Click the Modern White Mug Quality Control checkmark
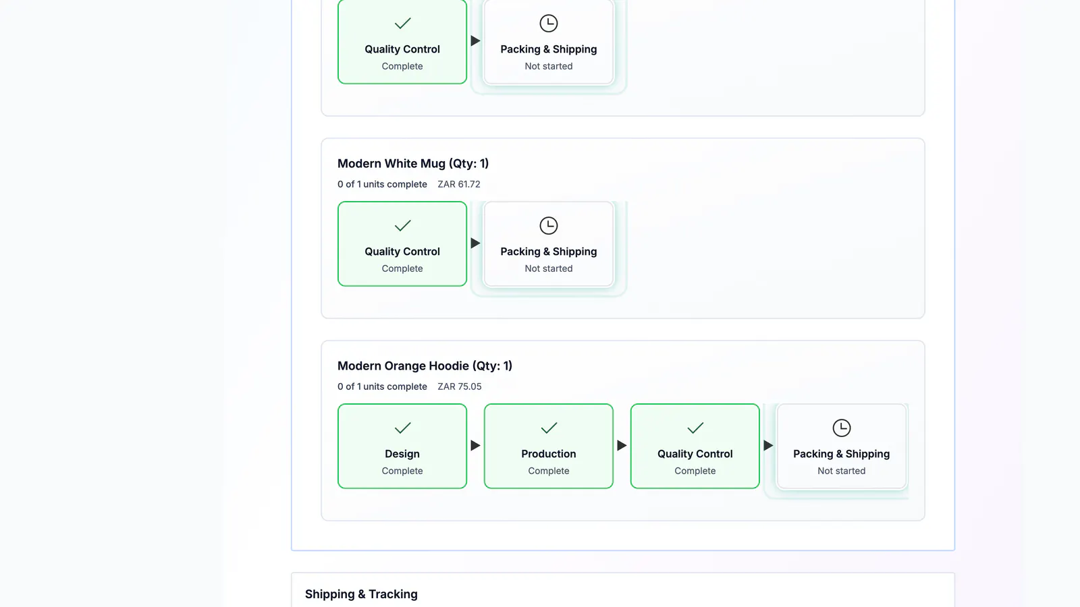 [x=402, y=225]
